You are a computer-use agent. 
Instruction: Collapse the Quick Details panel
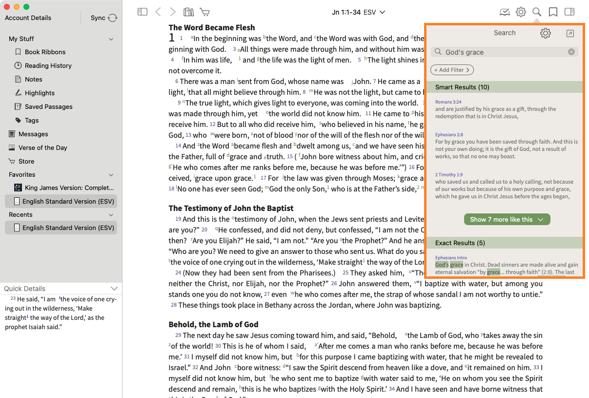pos(114,289)
